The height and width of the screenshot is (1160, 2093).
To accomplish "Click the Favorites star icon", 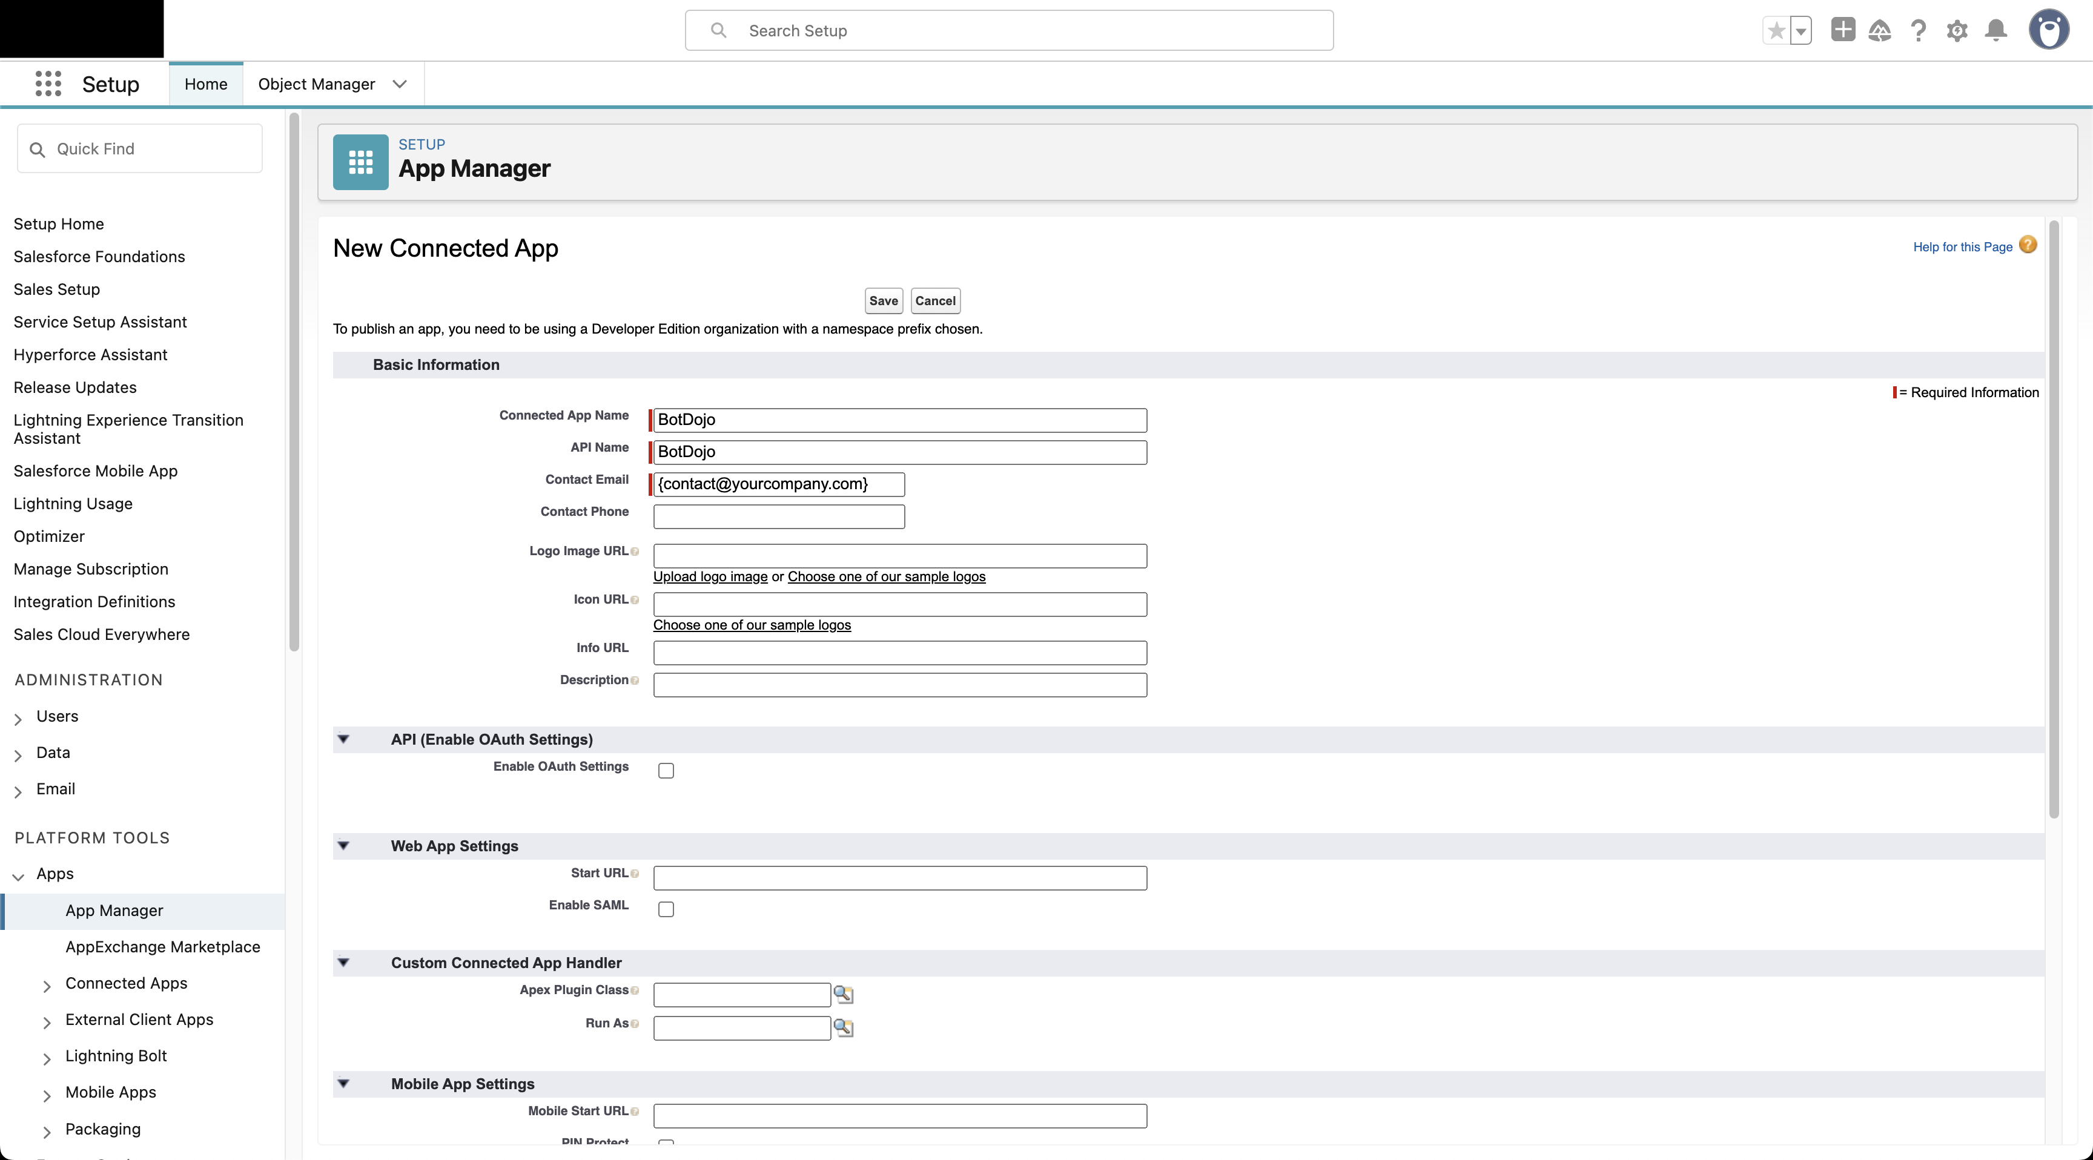I will click(x=1776, y=31).
